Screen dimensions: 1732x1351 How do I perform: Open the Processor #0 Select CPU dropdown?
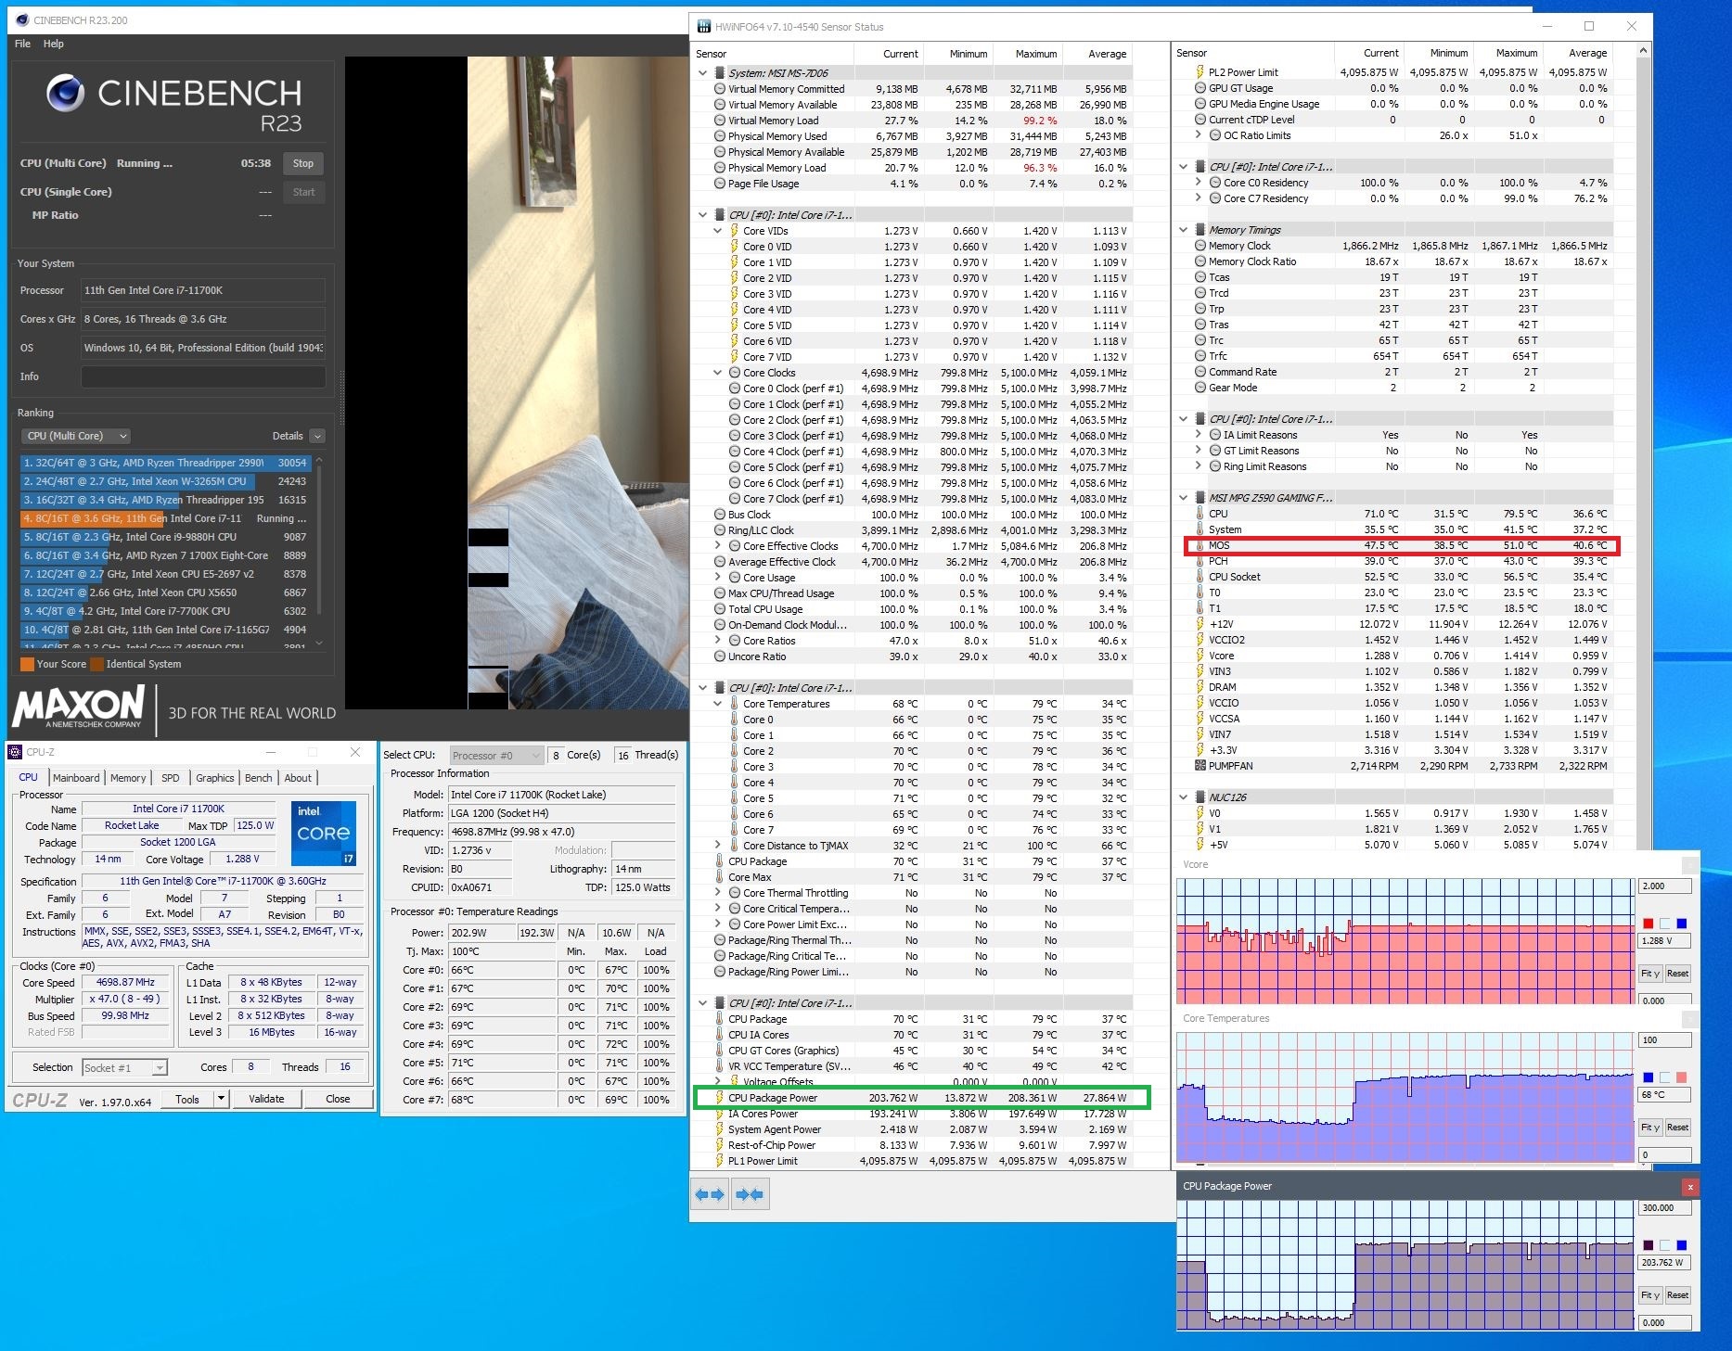[496, 756]
